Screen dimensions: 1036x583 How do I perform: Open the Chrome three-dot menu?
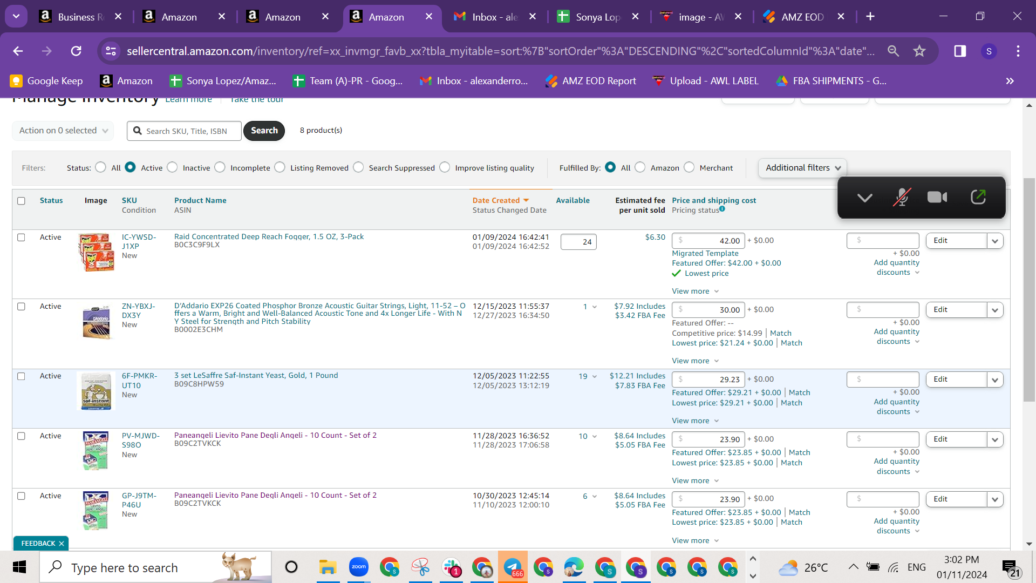(x=1018, y=51)
